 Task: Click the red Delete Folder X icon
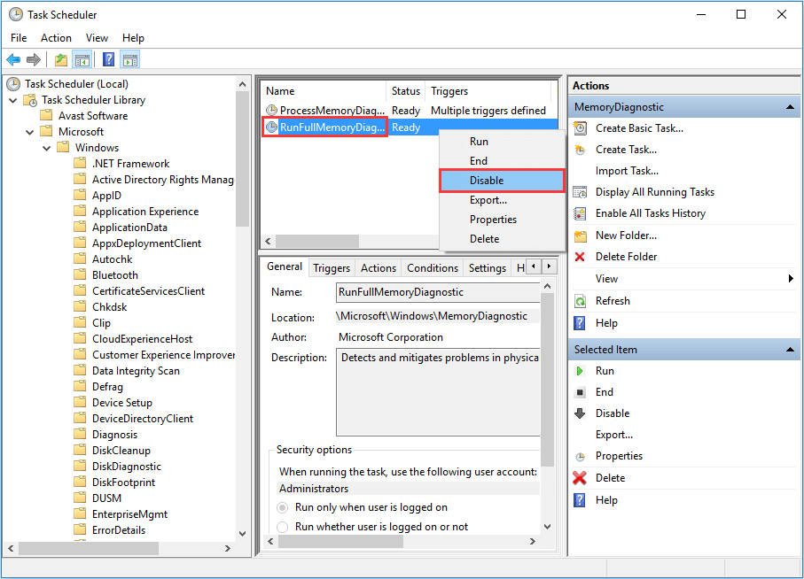click(x=580, y=257)
